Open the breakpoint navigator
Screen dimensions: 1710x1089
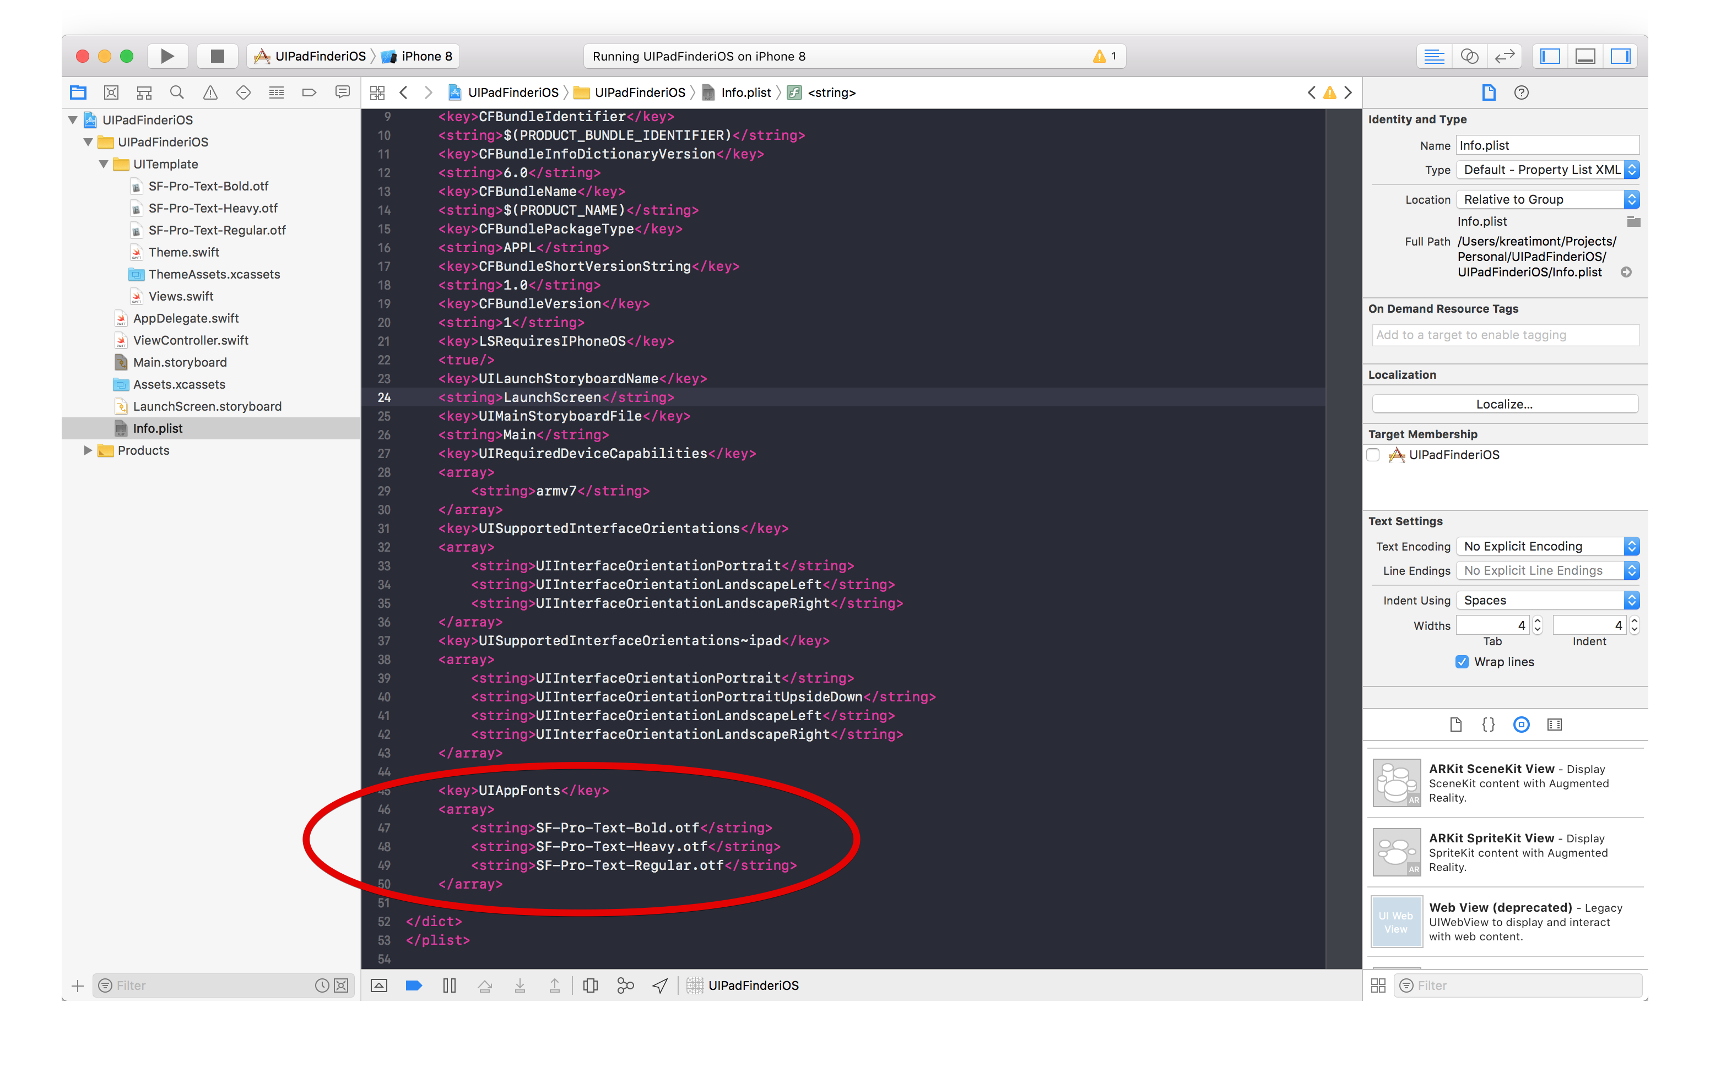(309, 92)
